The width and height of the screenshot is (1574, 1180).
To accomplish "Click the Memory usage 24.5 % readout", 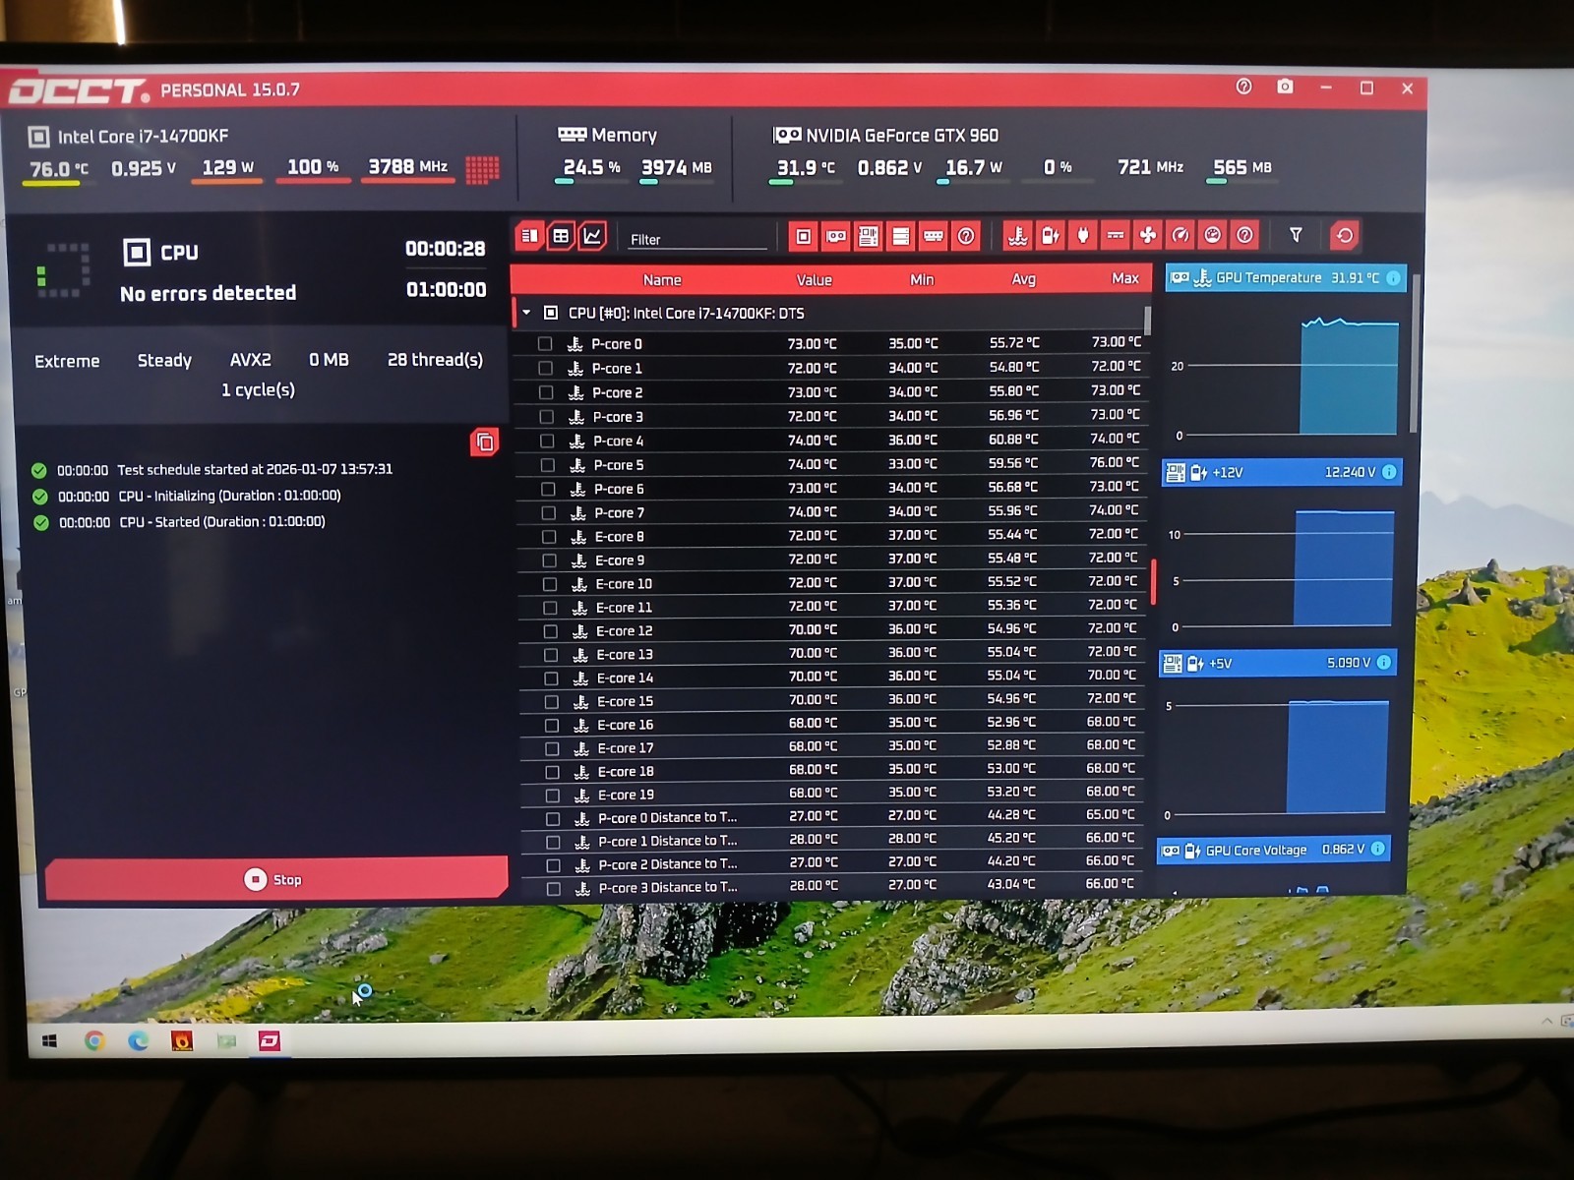I will pos(591,167).
